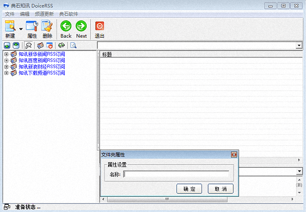The width and height of the screenshot is (306, 212).
Task: Click the first green icon in small toolbar
Action: point(7,45)
